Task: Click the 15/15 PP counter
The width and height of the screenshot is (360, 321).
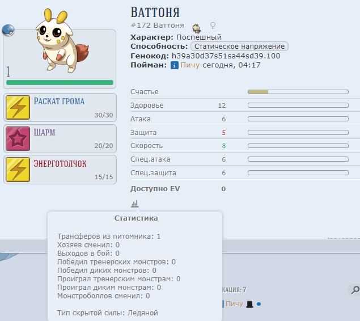Action: pos(104,177)
